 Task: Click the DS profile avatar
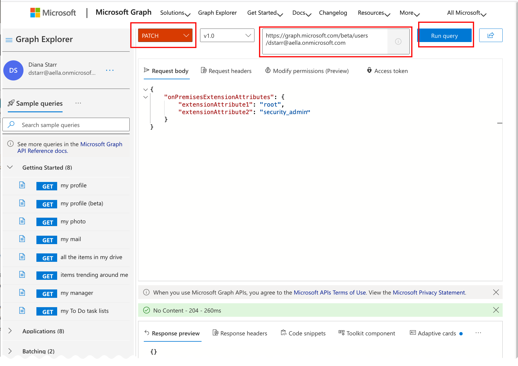pyautogui.click(x=14, y=71)
